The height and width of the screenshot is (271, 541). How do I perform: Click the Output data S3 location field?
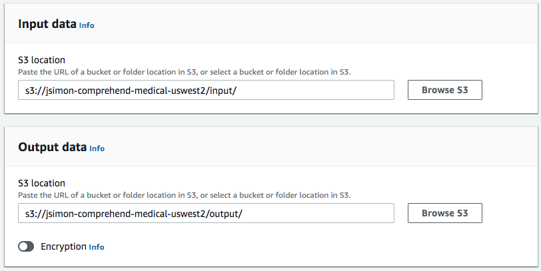pos(206,213)
